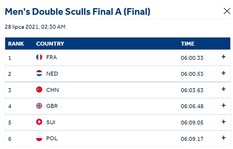Expand the POL row details
The height and width of the screenshot is (149, 233).
(x=223, y=138)
